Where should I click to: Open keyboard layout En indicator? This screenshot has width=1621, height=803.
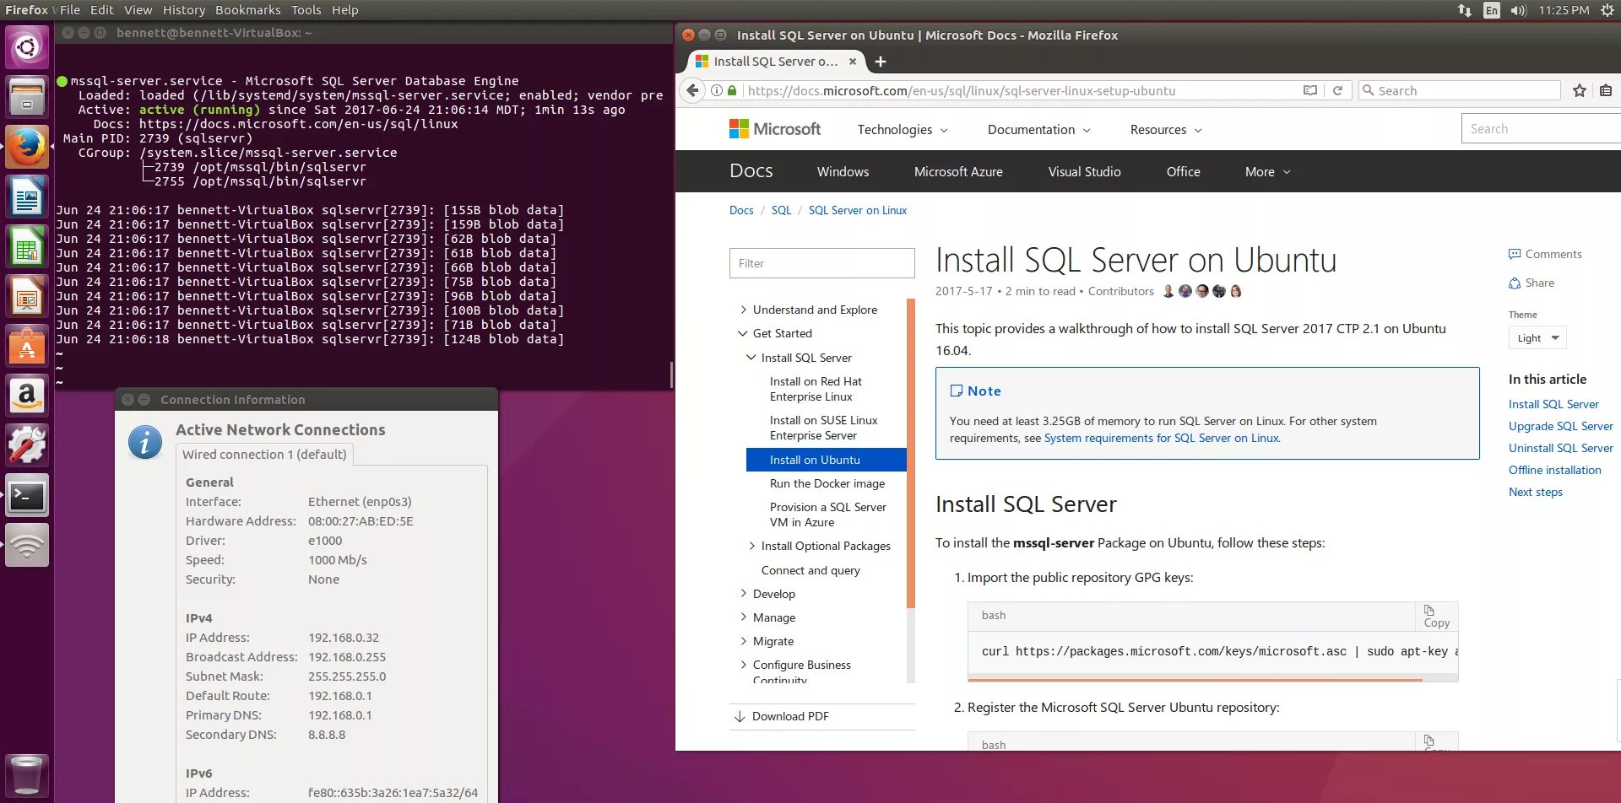click(x=1492, y=10)
